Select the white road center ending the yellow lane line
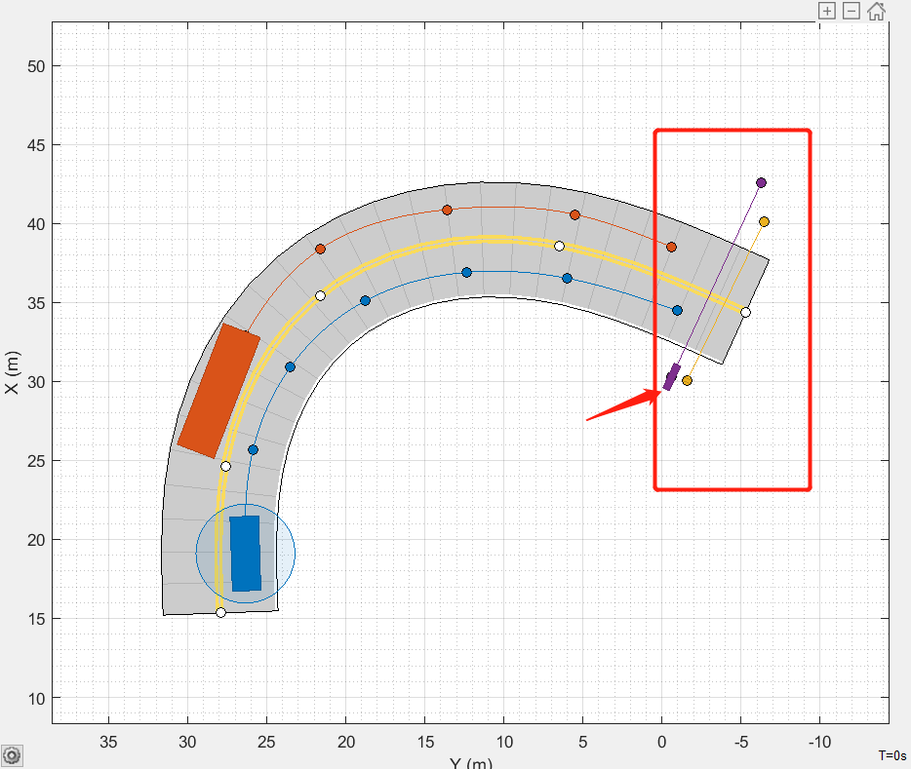Screen dimensions: 911x769 point(745,313)
